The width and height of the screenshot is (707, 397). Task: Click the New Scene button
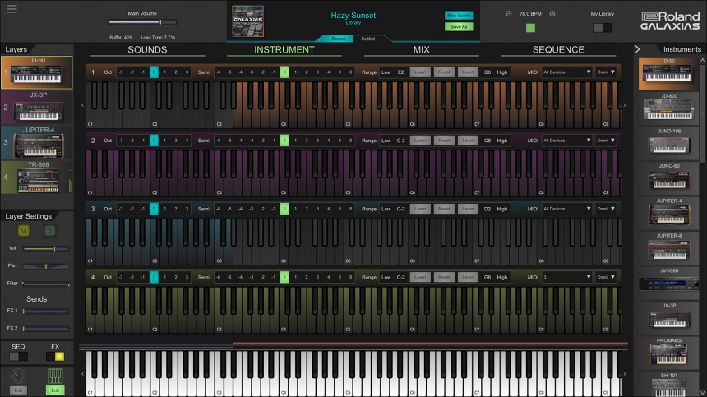459,16
